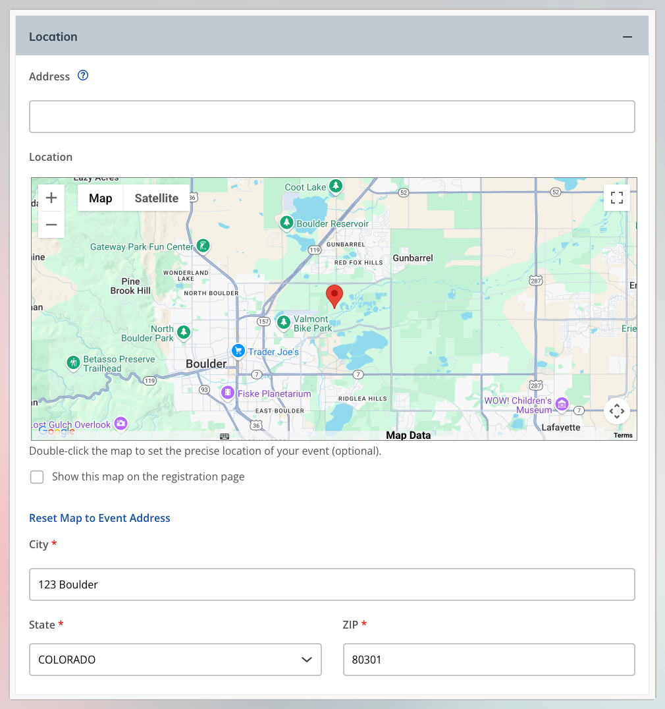Click the Pine Brook Hill label

[130, 286]
